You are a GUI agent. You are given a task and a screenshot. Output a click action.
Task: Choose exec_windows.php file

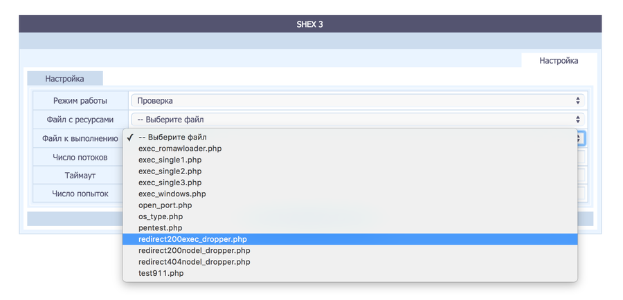click(x=172, y=194)
